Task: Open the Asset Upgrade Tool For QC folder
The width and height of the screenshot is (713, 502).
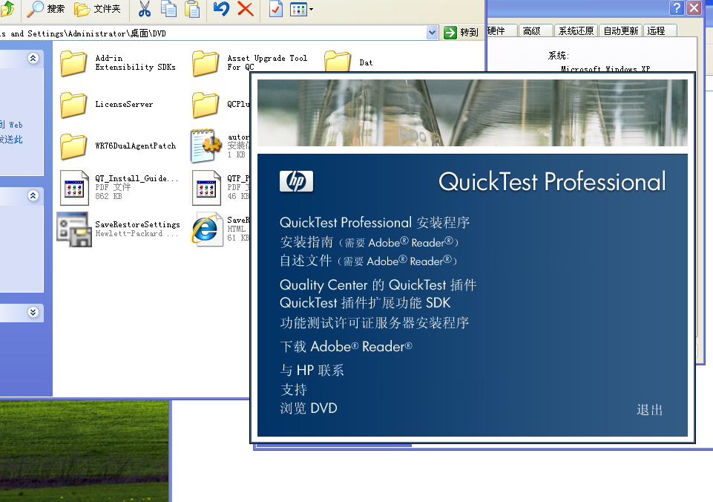Action: [x=250, y=63]
